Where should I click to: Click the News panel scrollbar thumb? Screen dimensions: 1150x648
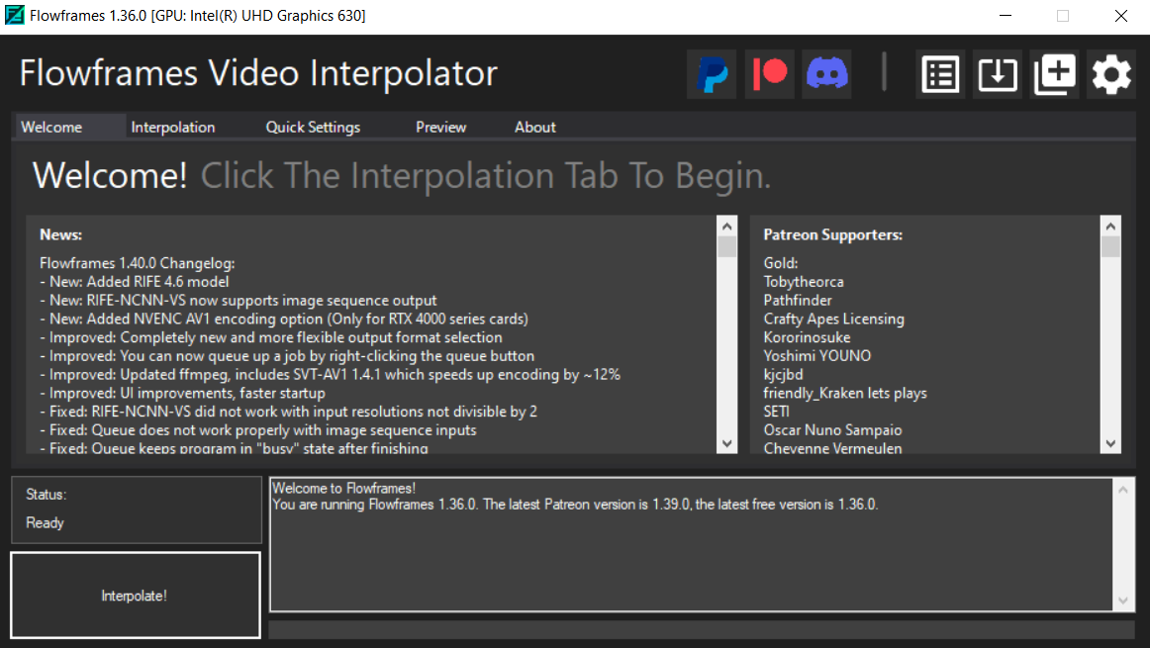[726, 246]
